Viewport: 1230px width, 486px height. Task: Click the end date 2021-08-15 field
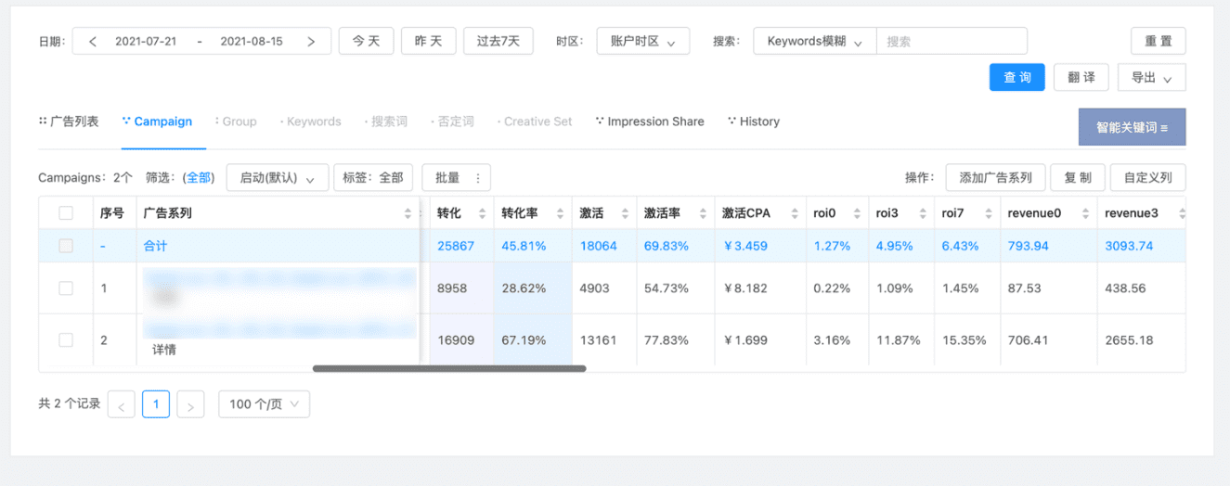coord(252,42)
